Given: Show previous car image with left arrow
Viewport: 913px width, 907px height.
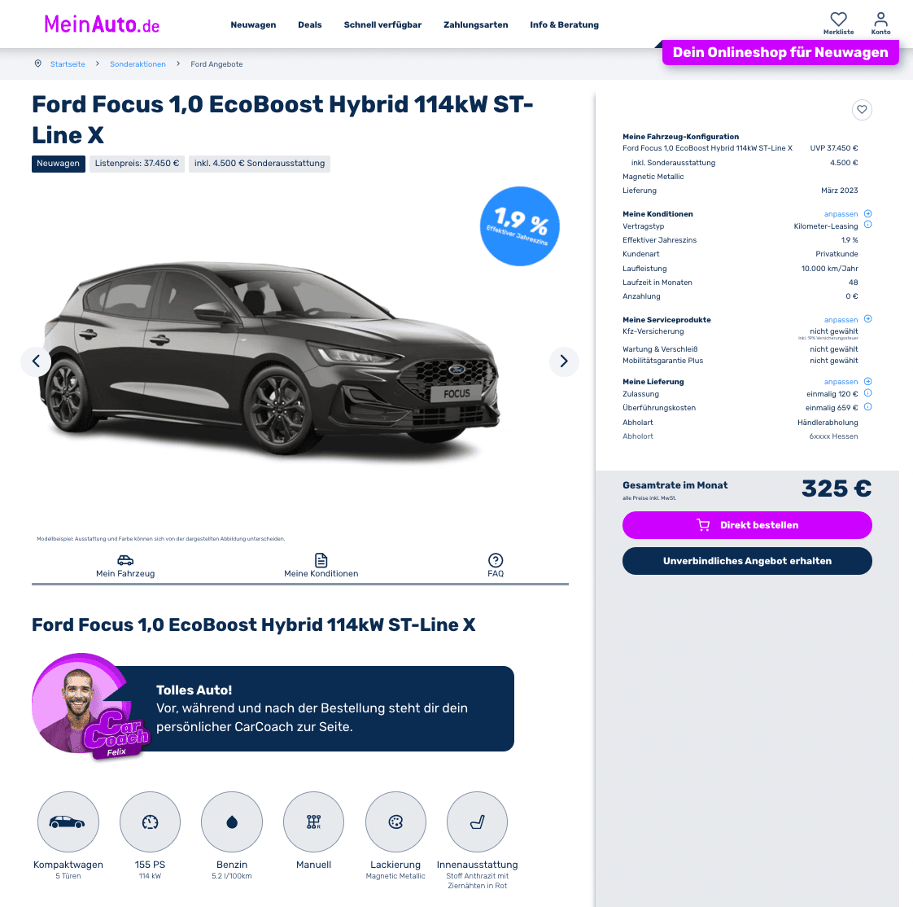Looking at the screenshot, I should [x=36, y=361].
